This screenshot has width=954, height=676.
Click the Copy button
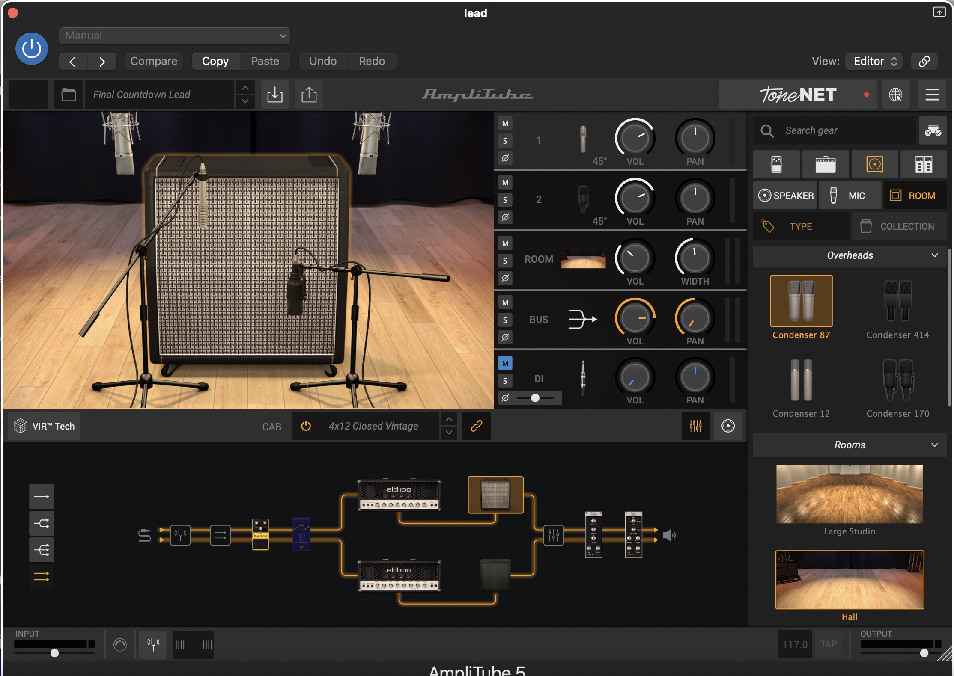(x=215, y=61)
